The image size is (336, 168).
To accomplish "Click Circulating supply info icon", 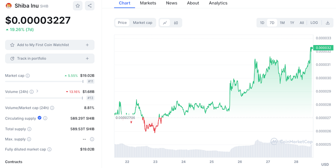I will coord(45,118).
